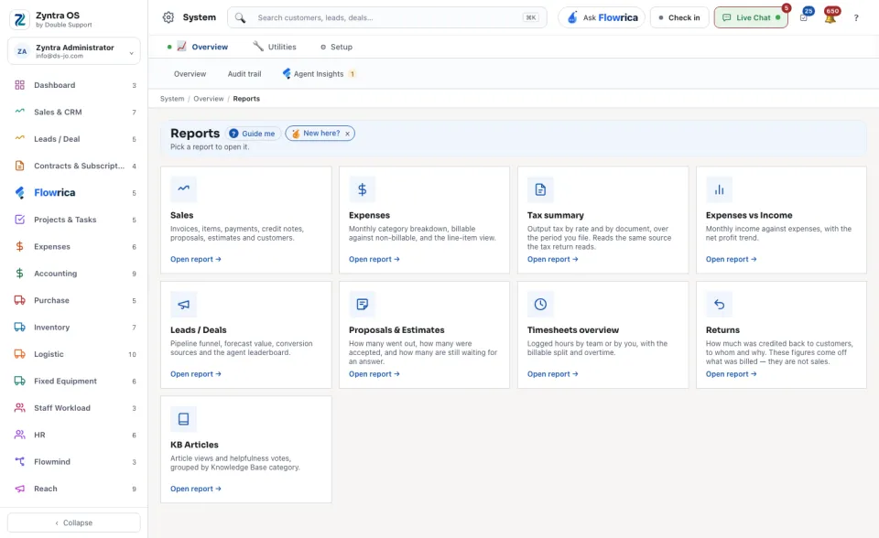This screenshot has width=879, height=538.
Task: Expand the Zyntra Administrator account dropdown
Action: [x=74, y=51]
